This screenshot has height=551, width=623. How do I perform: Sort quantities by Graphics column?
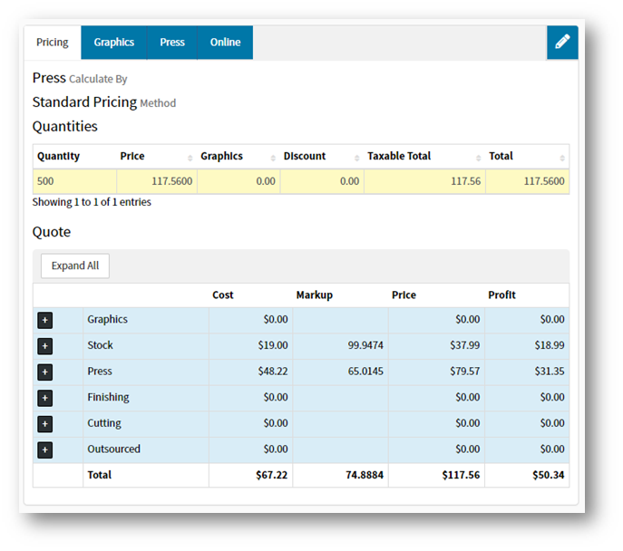(238, 157)
